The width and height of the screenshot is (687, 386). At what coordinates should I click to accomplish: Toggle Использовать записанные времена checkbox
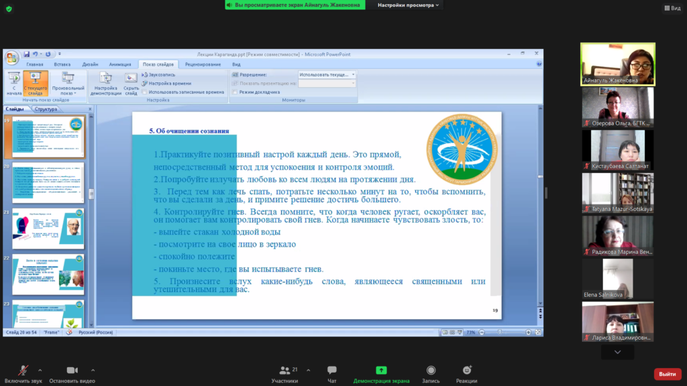[144, 92]
